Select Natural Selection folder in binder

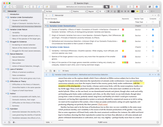pyautogui.click(x=16, y=54)
